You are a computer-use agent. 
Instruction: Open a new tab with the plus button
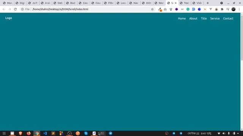tap(208, 3)
